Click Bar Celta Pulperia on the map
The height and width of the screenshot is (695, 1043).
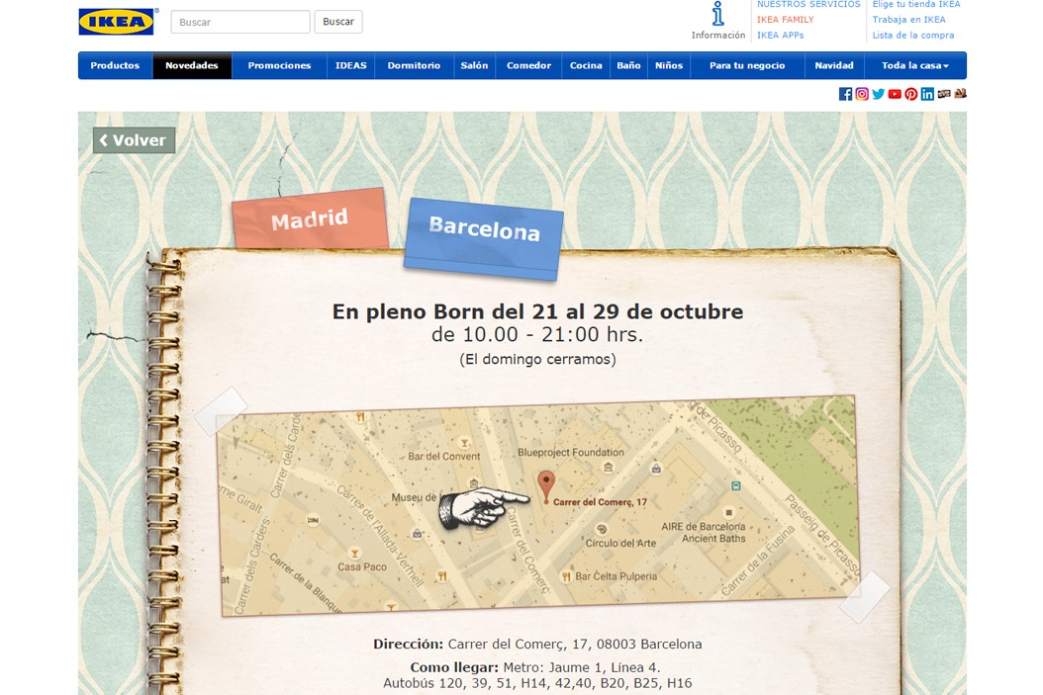click(616, 576)
